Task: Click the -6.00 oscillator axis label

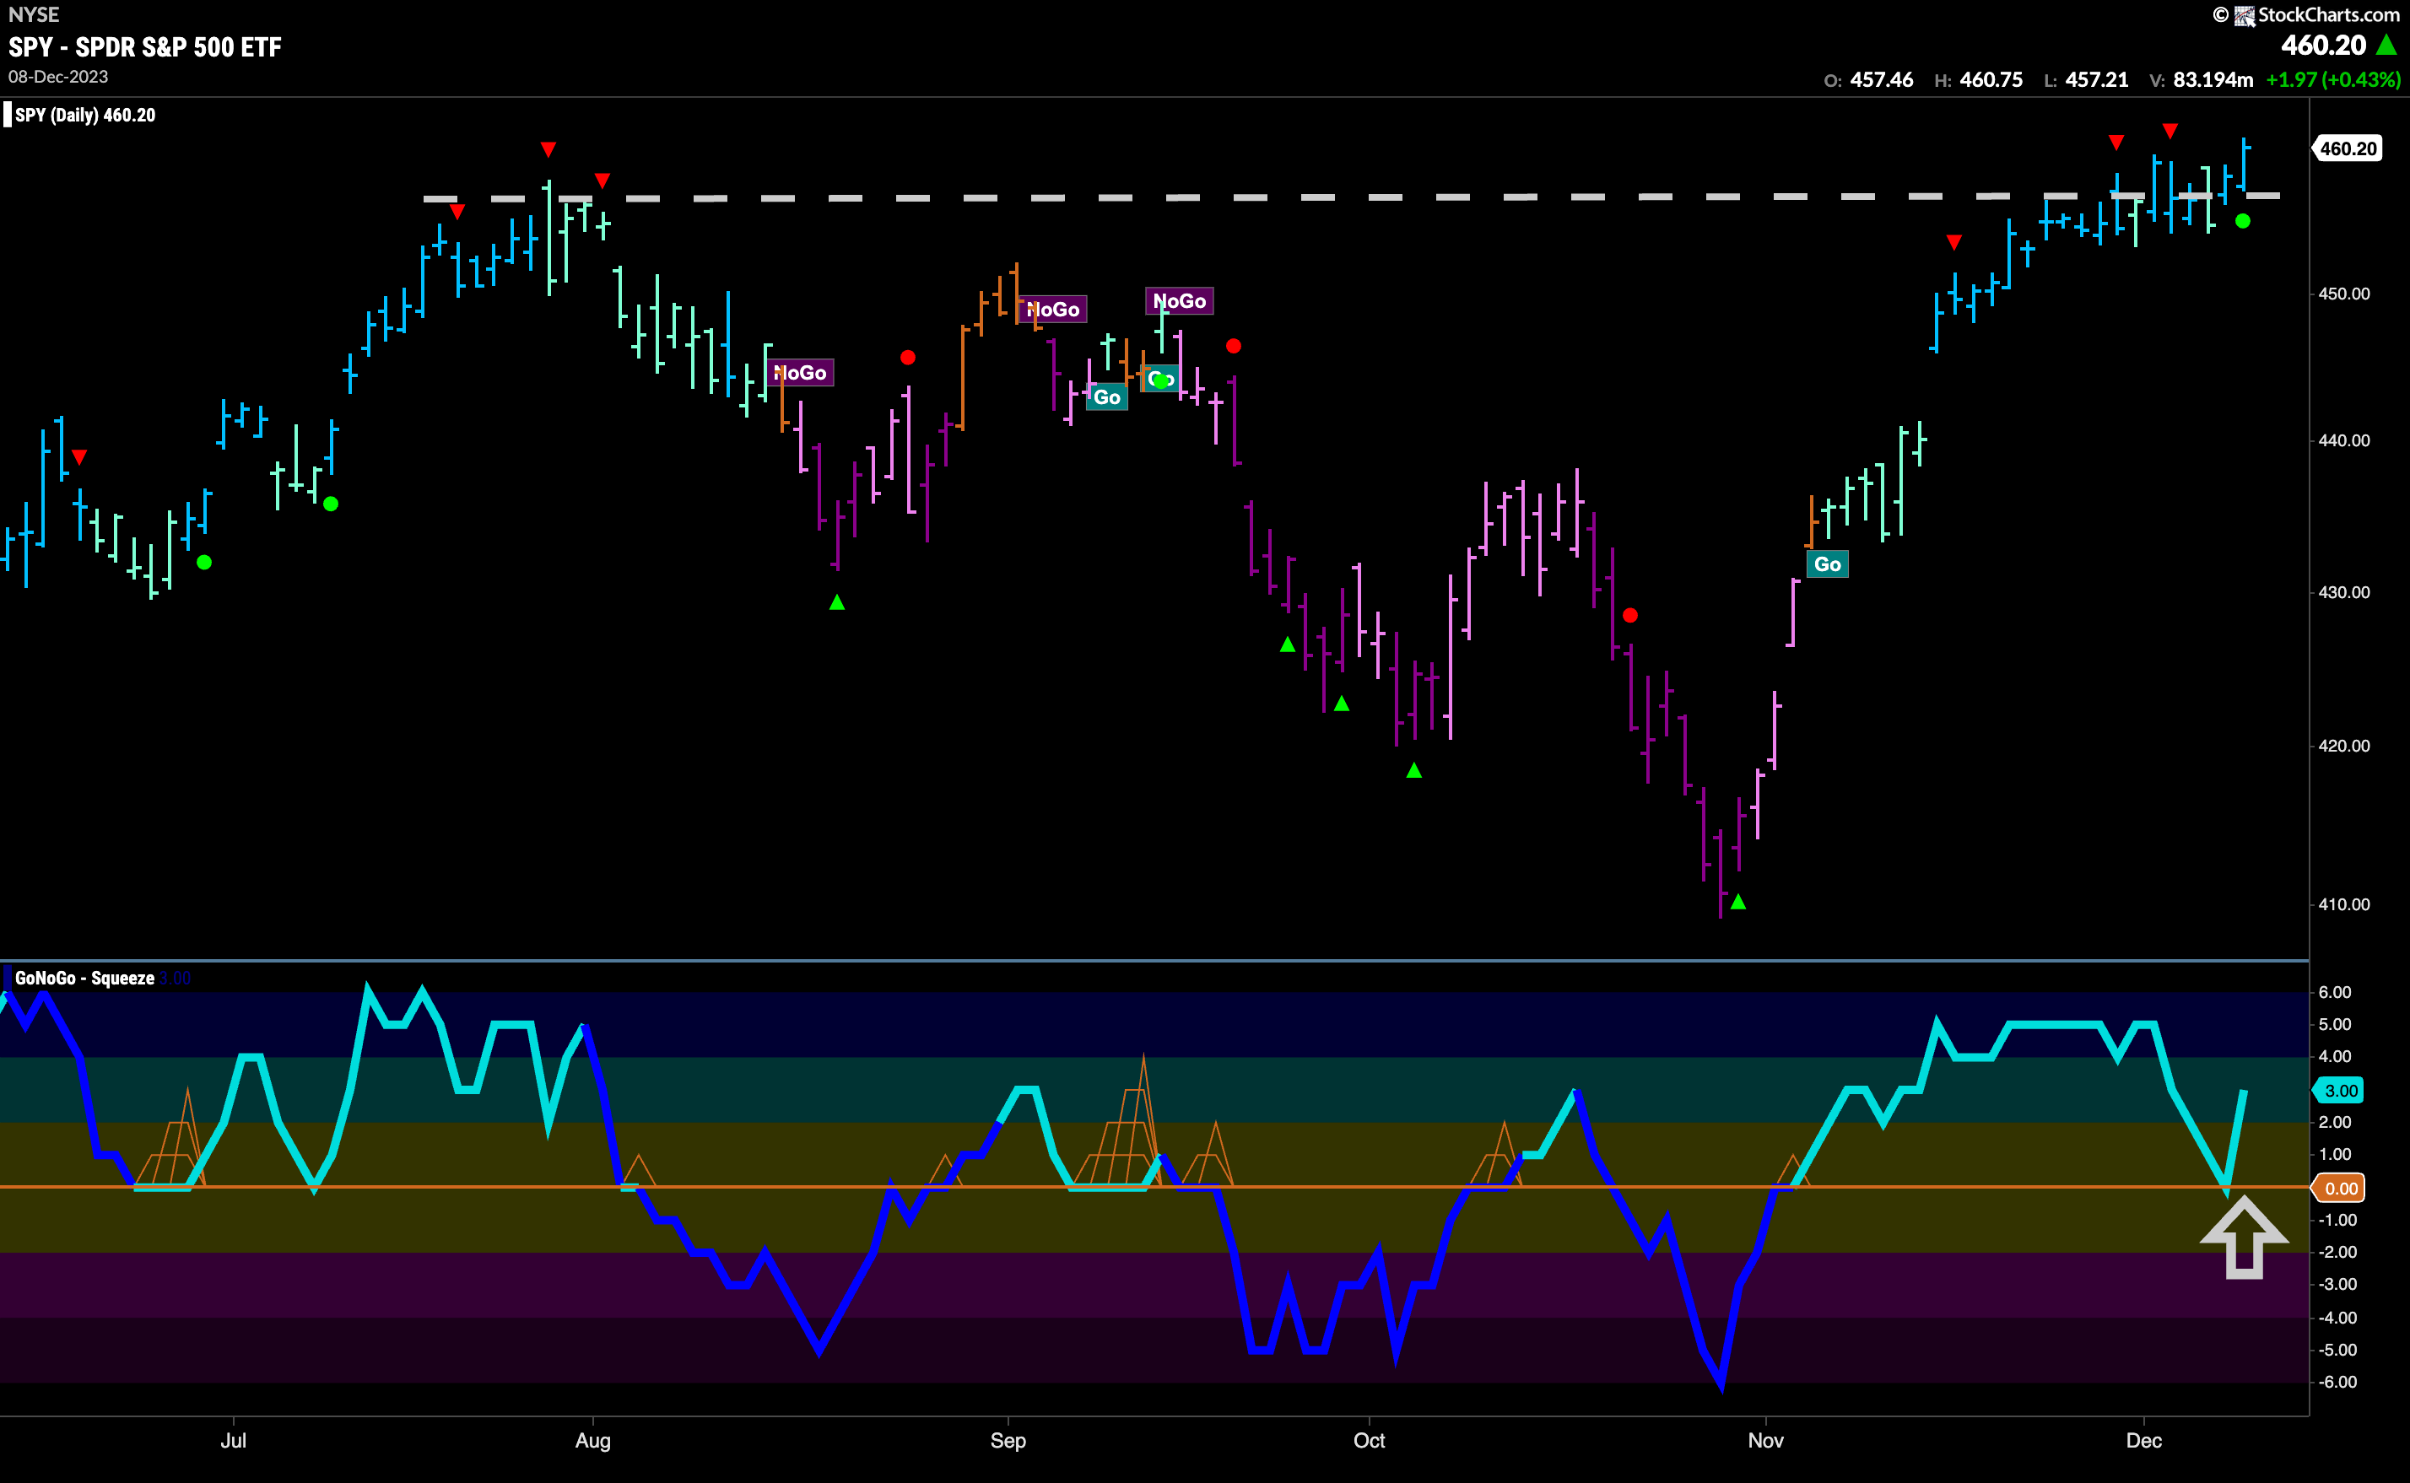Action: 2337,1382
